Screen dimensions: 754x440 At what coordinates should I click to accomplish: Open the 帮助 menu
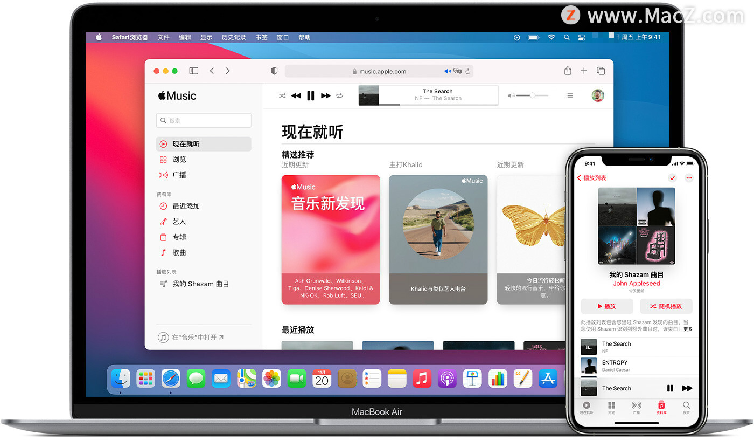point(304,37)
